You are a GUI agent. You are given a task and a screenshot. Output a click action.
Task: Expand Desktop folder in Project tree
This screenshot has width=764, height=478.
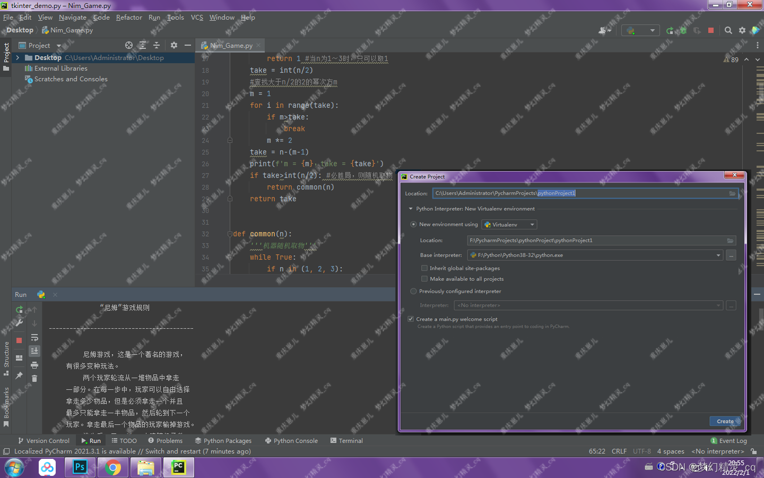pos(18,57)
